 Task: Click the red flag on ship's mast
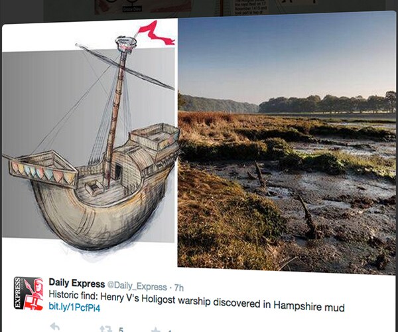[155, 34]
